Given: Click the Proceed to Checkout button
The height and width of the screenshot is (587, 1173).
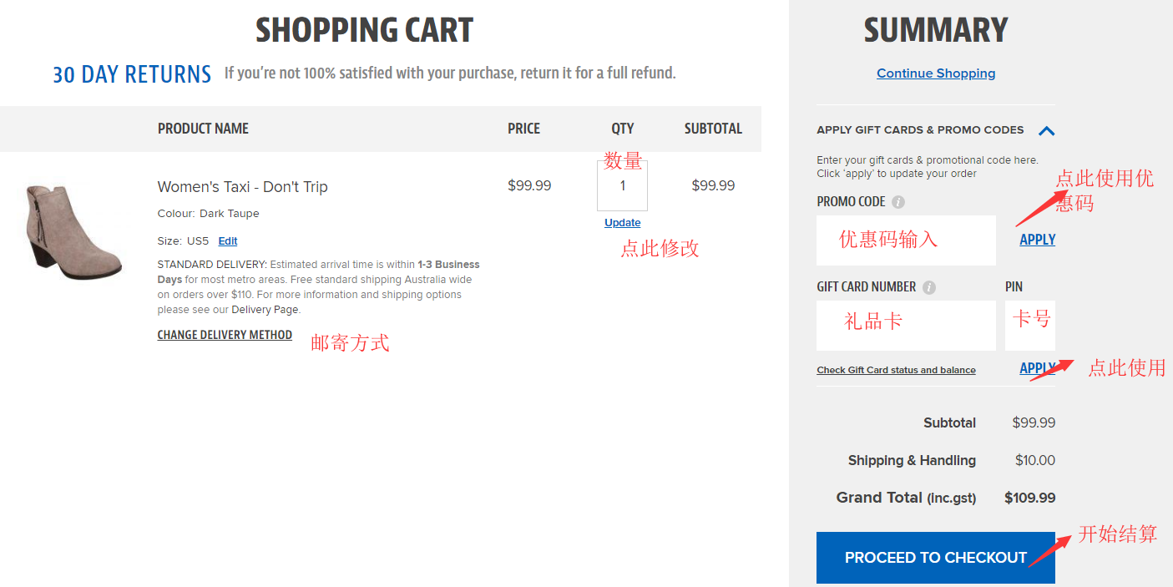Looking at the screenshot, I should click(x=935, y=557).
